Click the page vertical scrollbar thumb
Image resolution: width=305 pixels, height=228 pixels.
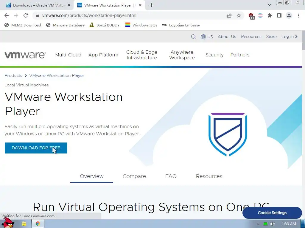pyautogui.click(x=304, y=41)
